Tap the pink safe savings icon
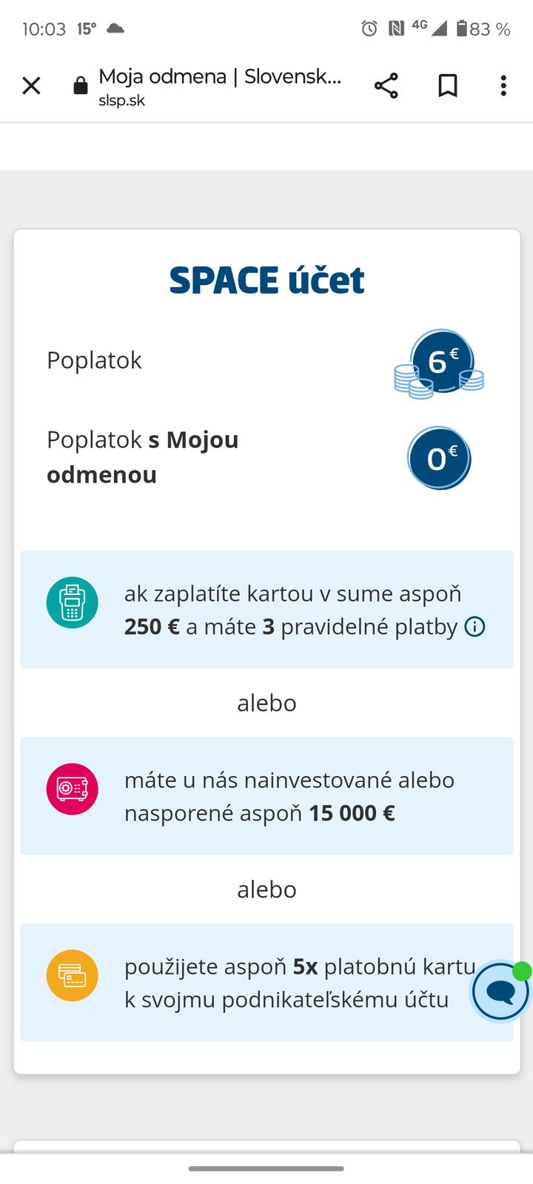Image resolution: width=533 pixels, height=1184 pixels. (x=73, y=789)
